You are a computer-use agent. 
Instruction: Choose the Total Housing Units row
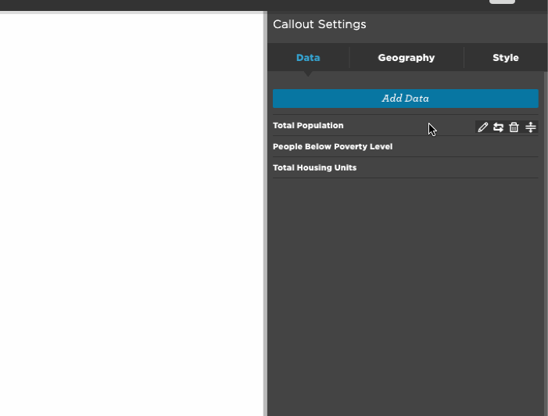(406, 167)
